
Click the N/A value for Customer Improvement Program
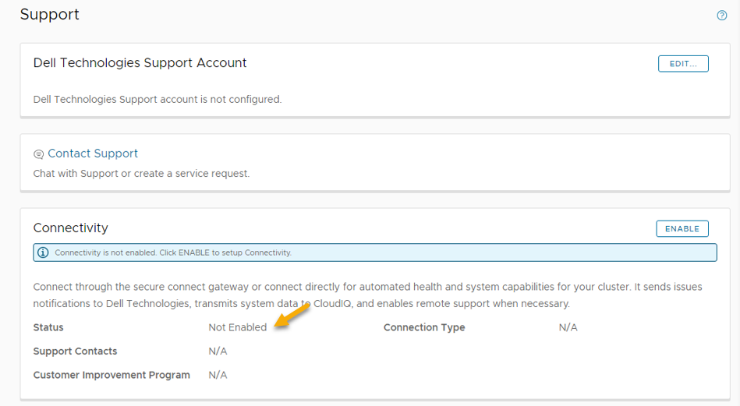[x=218, y=375]
